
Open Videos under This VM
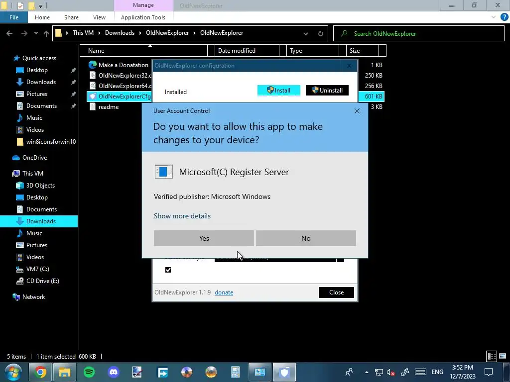pyautogui.click(x=30, y=257)
